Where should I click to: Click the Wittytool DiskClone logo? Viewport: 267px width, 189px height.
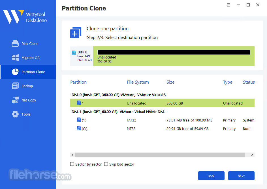tap(25, 17)
